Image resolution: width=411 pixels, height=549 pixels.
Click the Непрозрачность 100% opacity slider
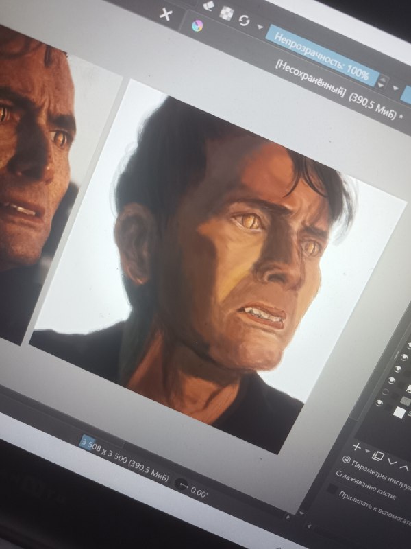pos(322,56)
